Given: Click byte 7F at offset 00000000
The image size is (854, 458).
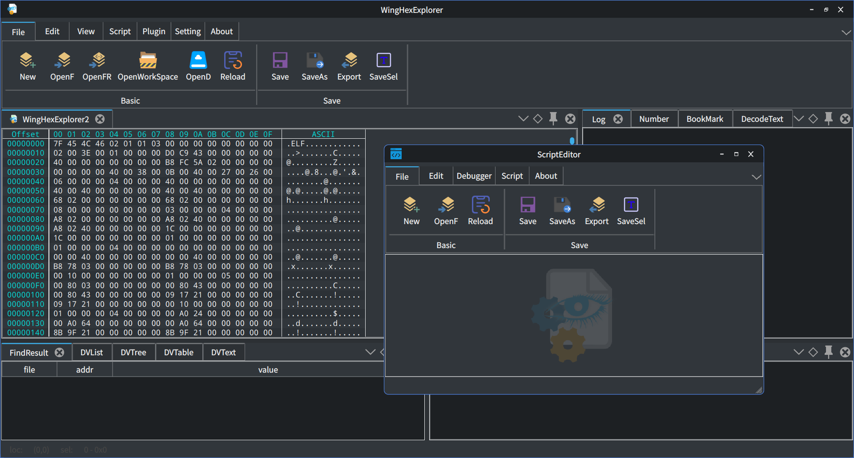Looking at the screenshot, I should point(58,144).
